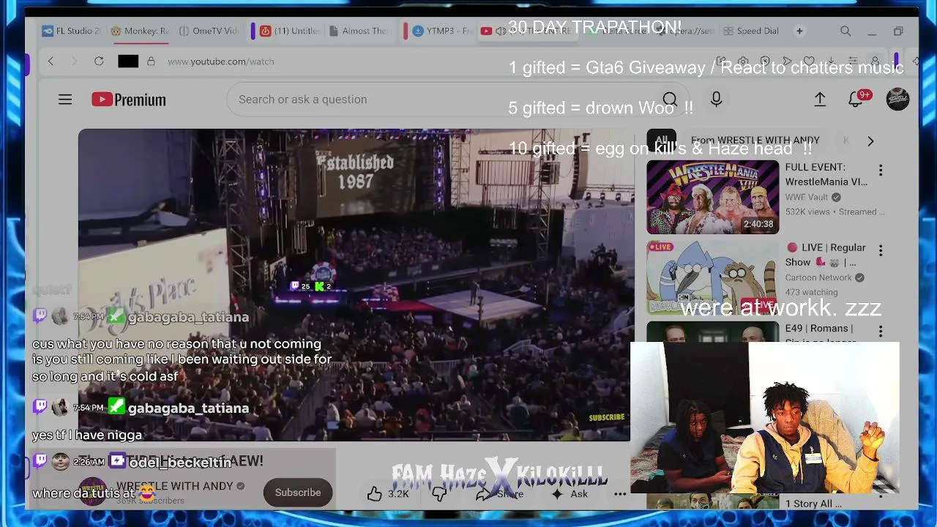The height and width of the screenshot is (527, 937).
Task: Open the LIVE Regular Show title
Action: [826, 255]
